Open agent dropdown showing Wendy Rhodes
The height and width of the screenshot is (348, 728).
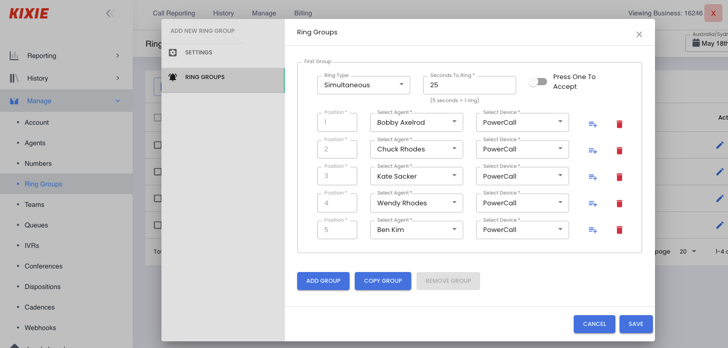(x=416, y=203)
